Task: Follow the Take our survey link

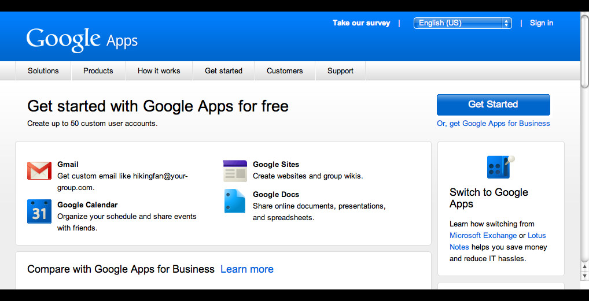Action: [362, 23]
